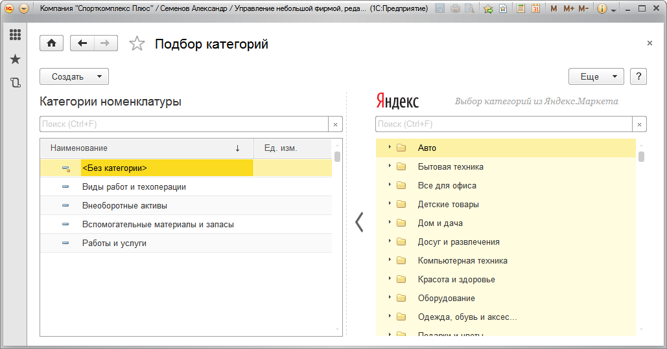Viewport: 667px width, 349px height.
Task: Open the calculator from title bar
Action: pos(521,9)
